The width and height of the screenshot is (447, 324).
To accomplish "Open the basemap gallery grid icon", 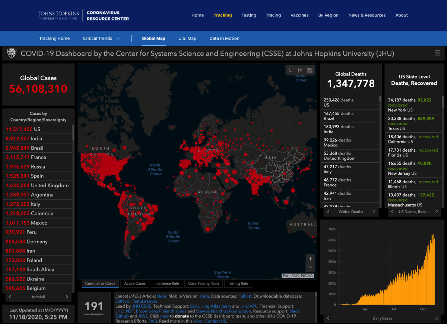I will [x=310, y=70].
